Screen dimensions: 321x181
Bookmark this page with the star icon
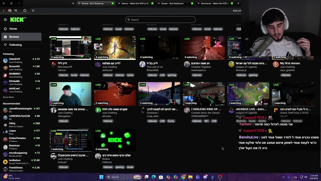pyautogui.click(x=33, y=11)
